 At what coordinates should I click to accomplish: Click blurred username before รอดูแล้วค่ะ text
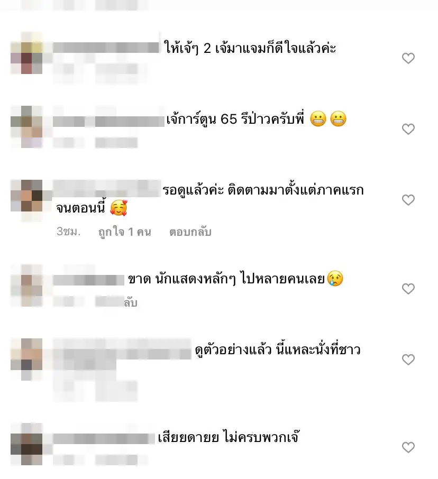click(x=107, y=189)
